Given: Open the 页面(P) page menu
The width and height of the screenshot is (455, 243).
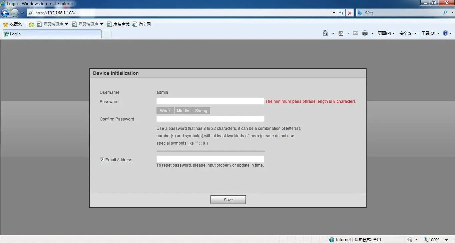Looking at the screenshot, I should pos(386,33).
